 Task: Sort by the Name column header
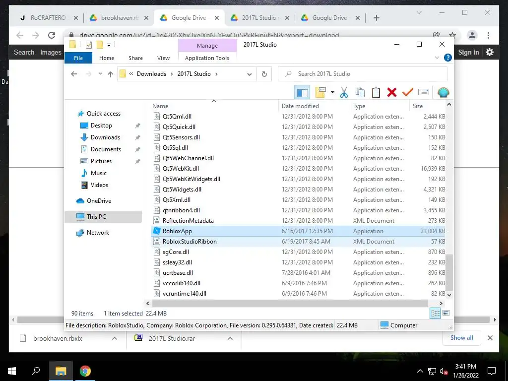pyautogui.click(x=160, y=106)
